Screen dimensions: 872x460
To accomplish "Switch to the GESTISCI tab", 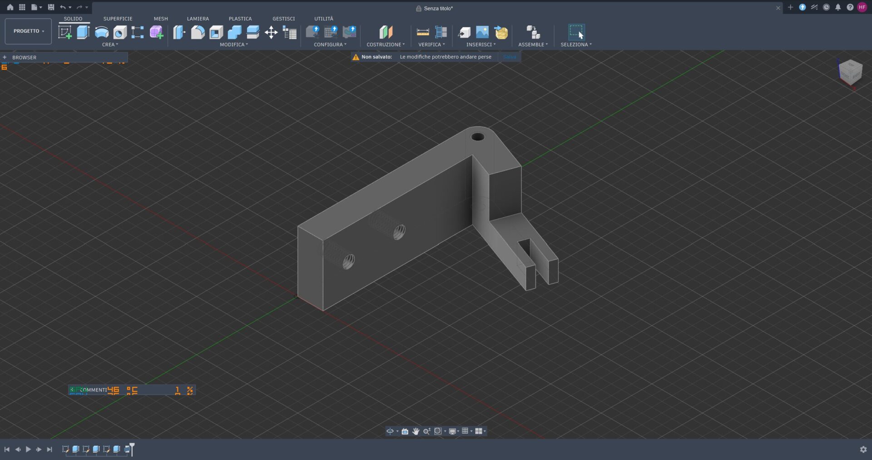I will click(x=283, y=19).
